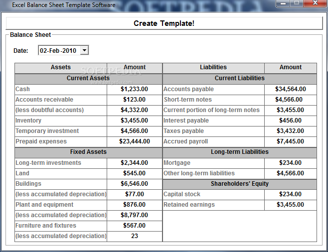The width and height of the screenshot is (328, 252).
Task: Select the Cash row label
Action: pyautogui.click(x=22, y=89)
